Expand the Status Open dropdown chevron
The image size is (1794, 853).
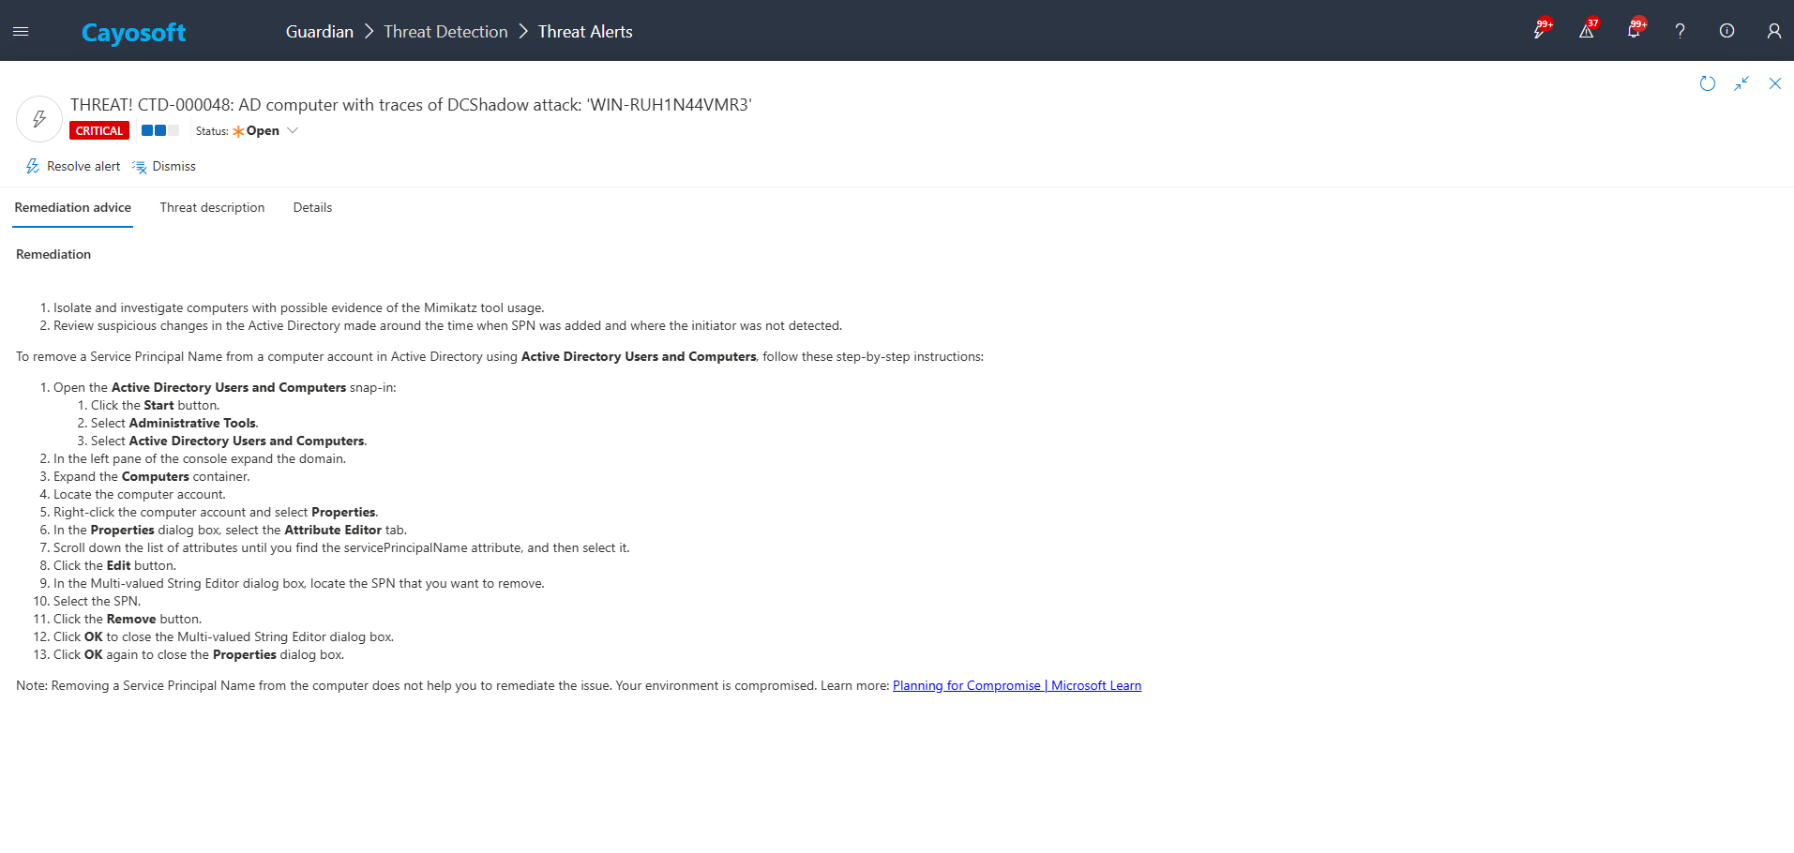tap(293, 131)
